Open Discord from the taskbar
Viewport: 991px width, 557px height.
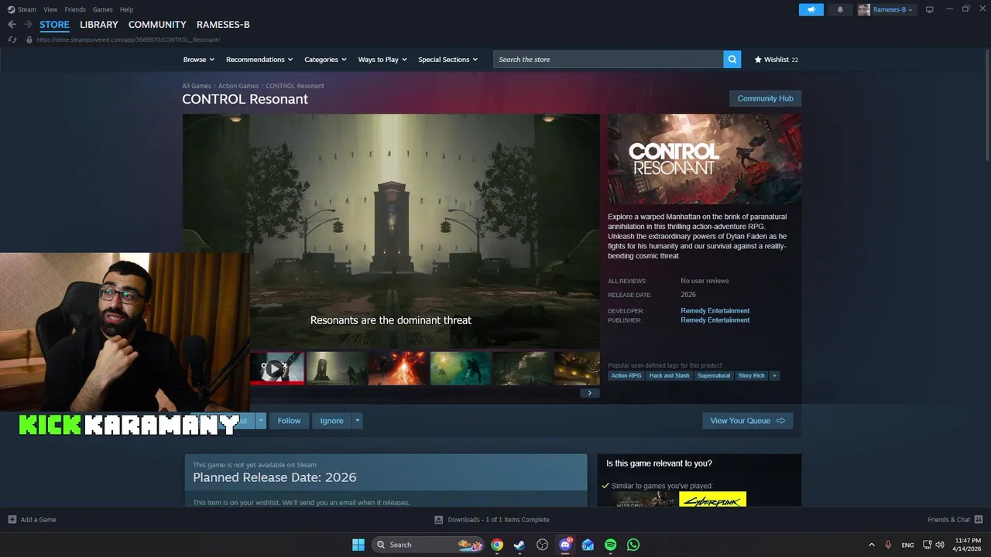(565, 545)
